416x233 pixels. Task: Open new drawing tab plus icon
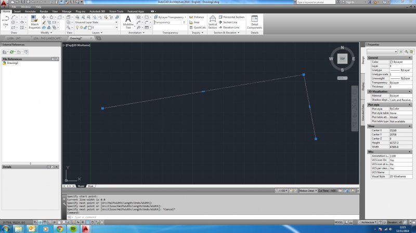point(98,38)
